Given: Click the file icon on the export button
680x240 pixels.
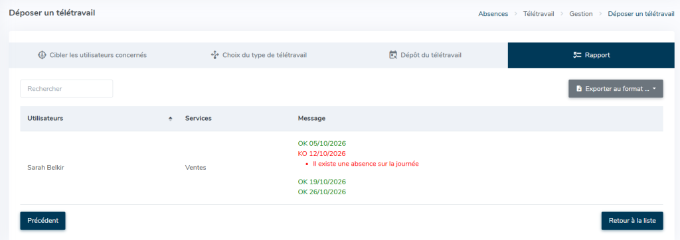Looking at the screenshot, I should [579, 88].
